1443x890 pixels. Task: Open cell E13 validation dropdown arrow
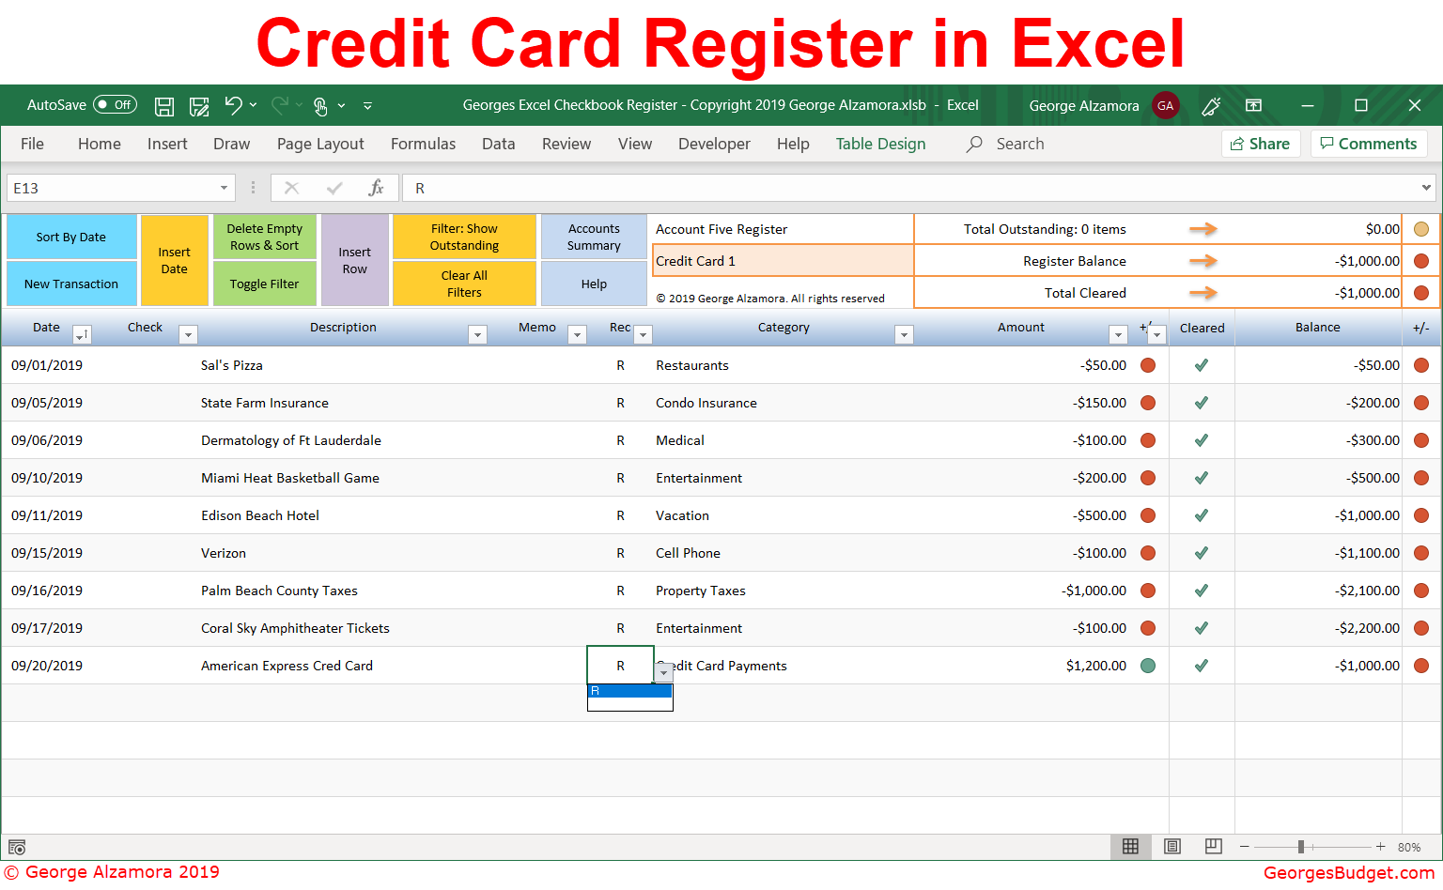(663, 672)
